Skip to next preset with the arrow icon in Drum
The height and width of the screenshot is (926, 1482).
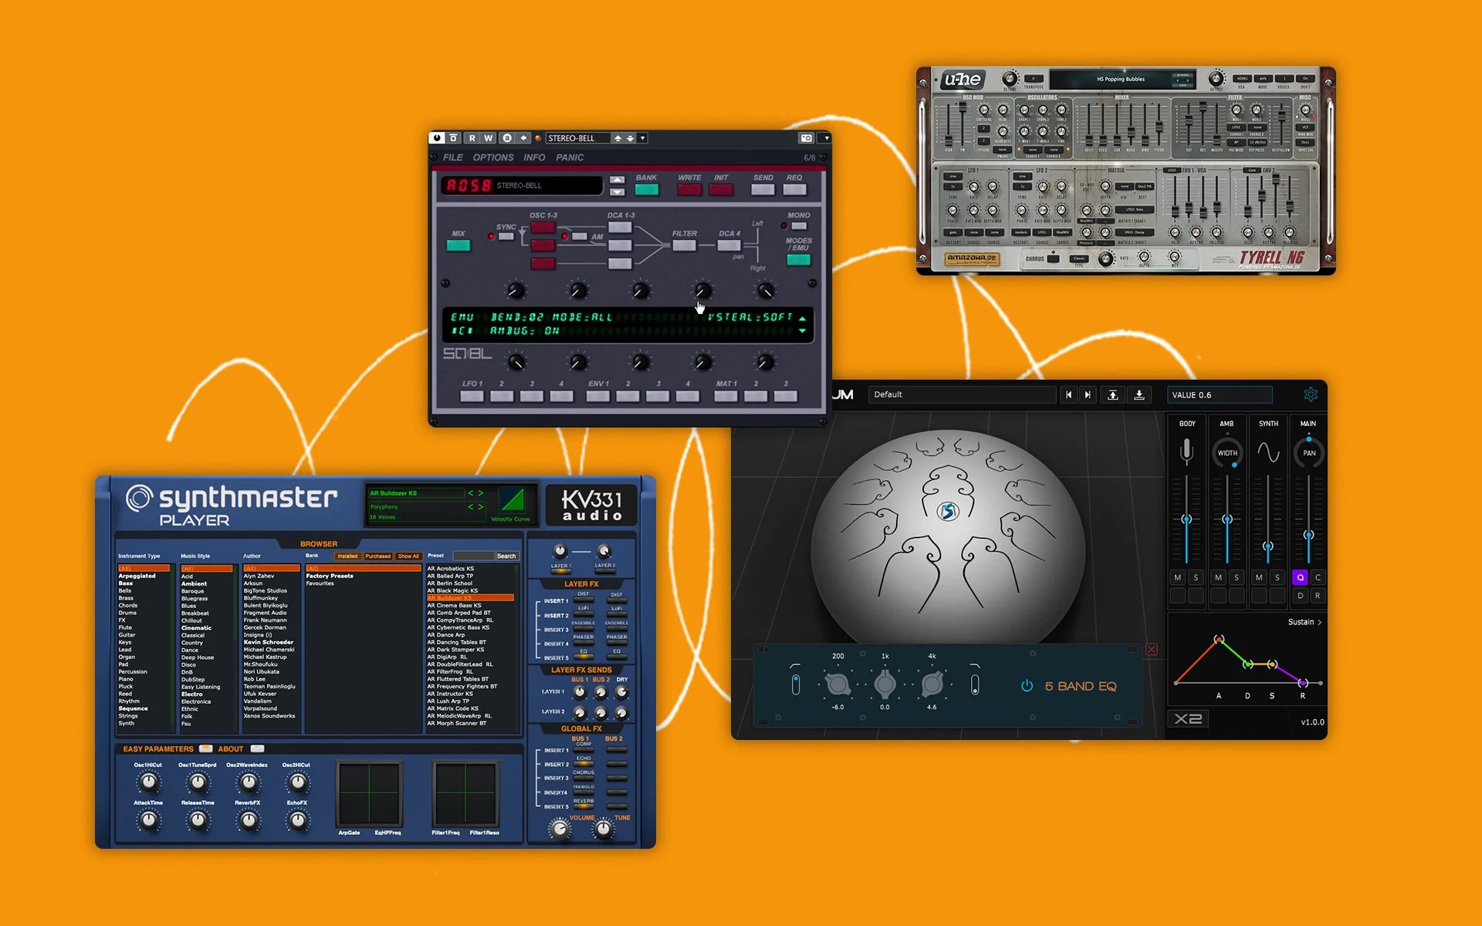(x=1088, y=395)
